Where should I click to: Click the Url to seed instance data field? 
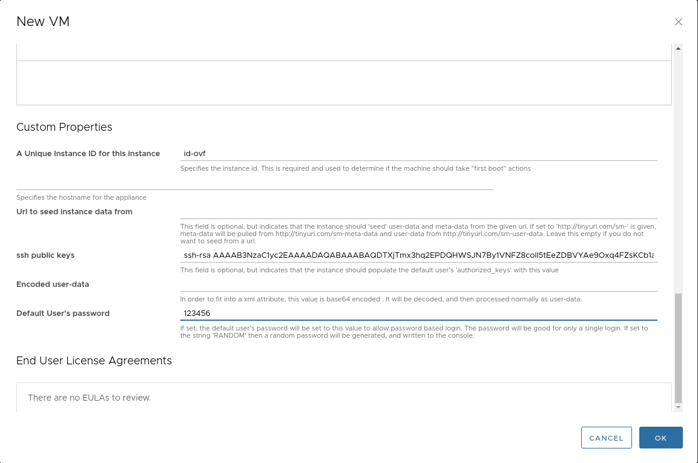click(418, 212)
